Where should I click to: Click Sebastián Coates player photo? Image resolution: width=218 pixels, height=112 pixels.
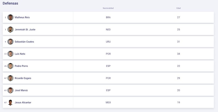point(10,42)
